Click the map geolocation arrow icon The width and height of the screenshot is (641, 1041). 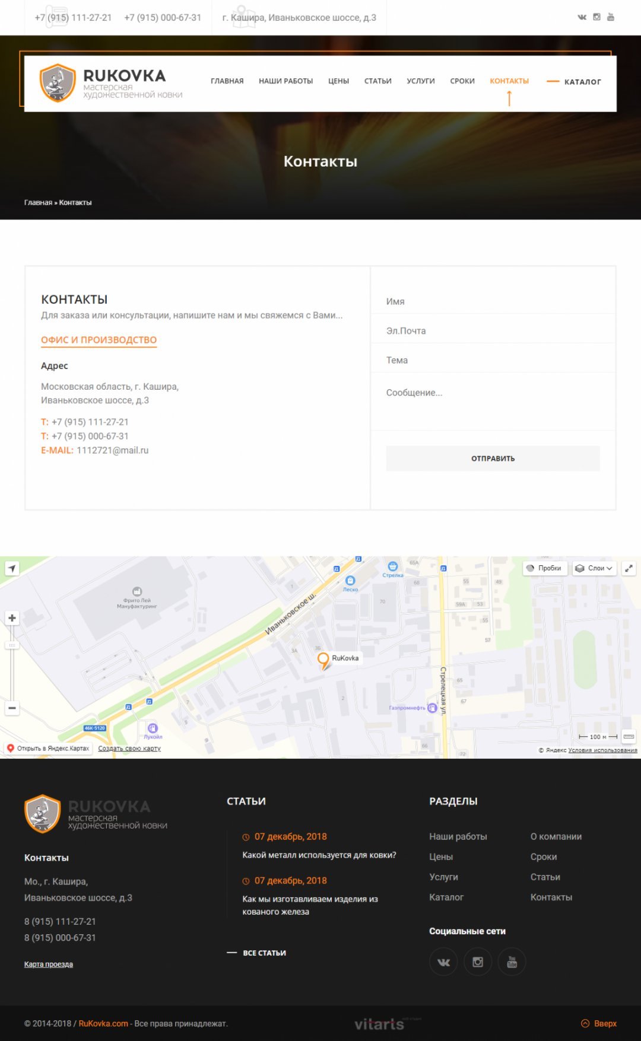[x=12, y=568]
